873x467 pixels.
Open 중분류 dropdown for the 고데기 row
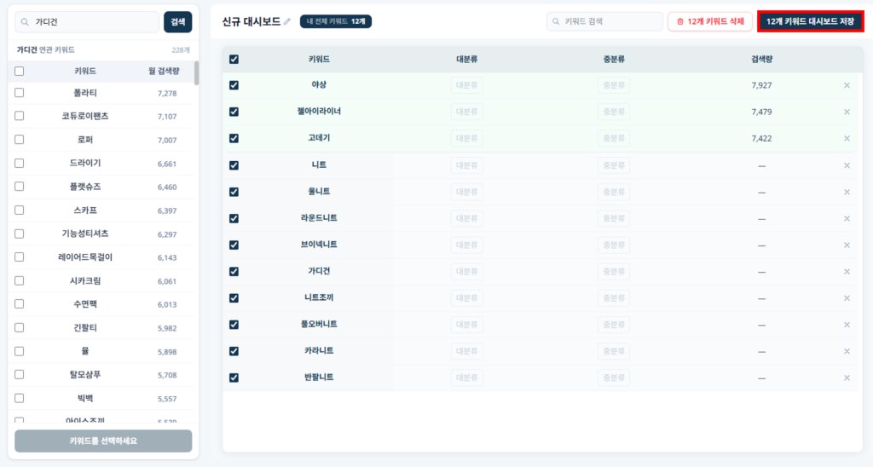(614, 138)
